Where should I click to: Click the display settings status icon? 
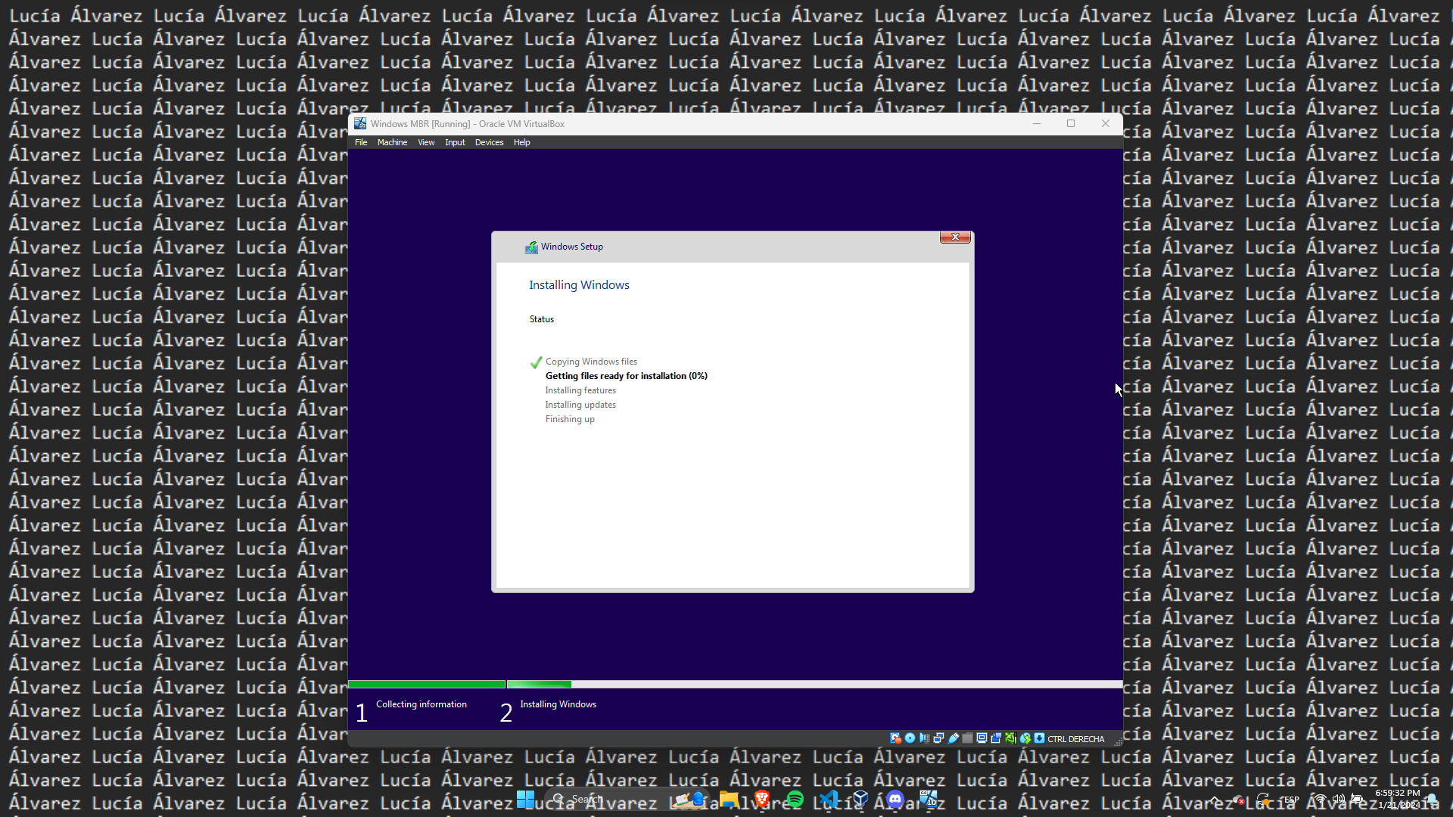982,738
